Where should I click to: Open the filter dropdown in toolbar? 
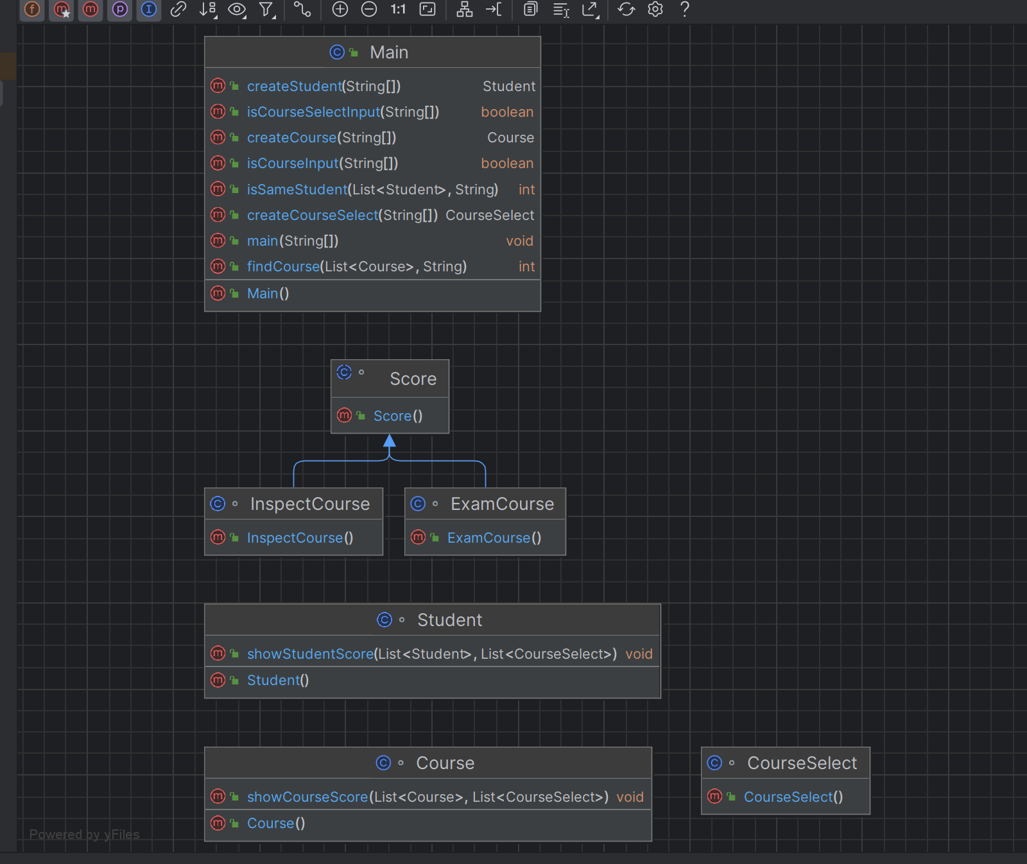[x=266, y=10]
